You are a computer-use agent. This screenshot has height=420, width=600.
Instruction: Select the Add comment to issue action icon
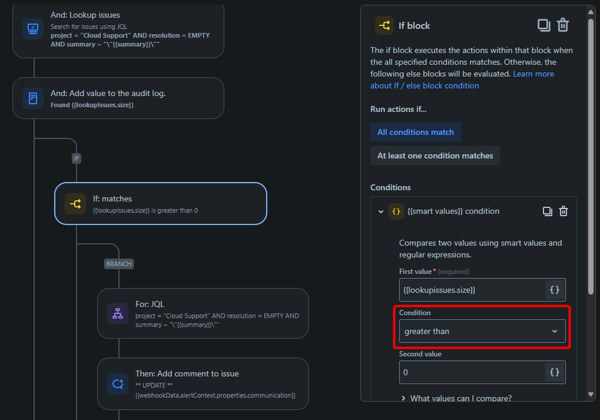118,383
